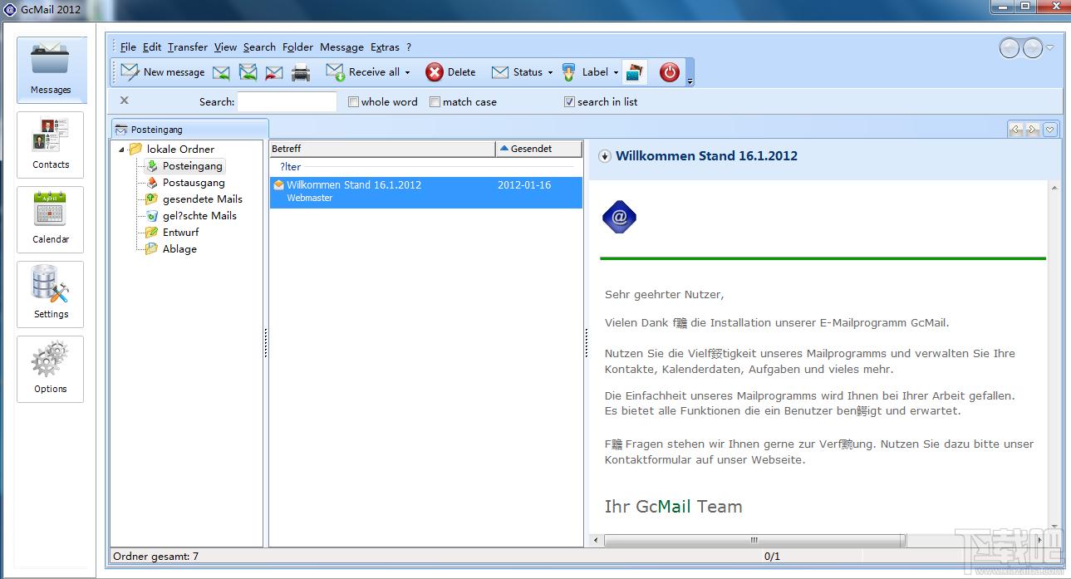Click the preview horizontal scrollbar thumb
Screen dimensions: 1071x579
[x=754, y=540]
